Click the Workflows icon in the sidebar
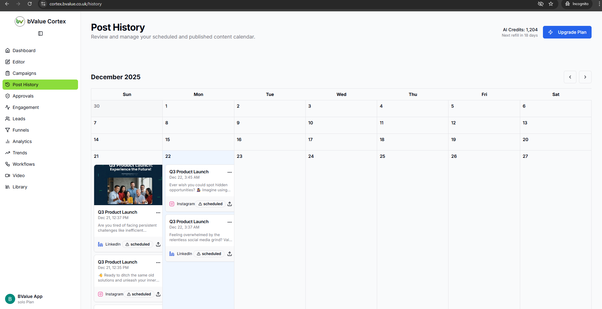The width and height of the screenshot is (602, 309). coord(7,164)
